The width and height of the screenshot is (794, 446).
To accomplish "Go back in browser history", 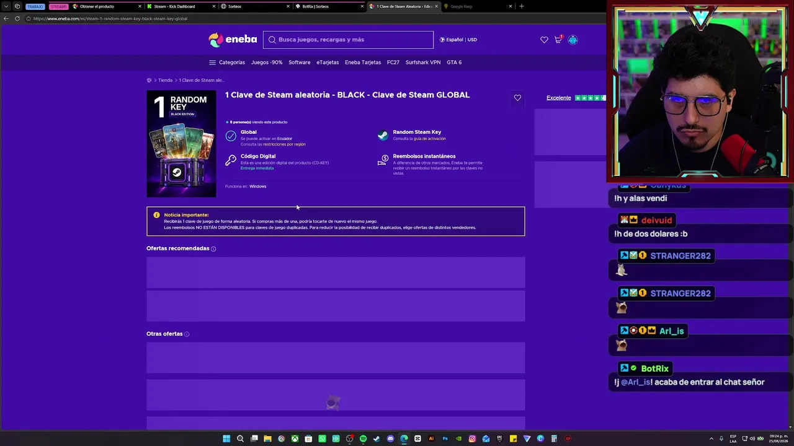I will [x=6, y=19].
